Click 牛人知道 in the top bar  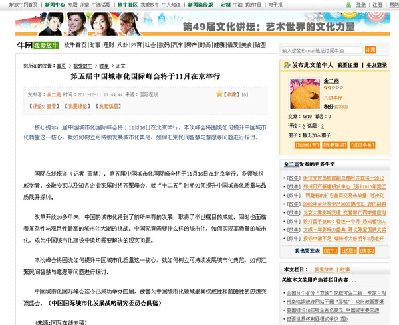point(172,5)
